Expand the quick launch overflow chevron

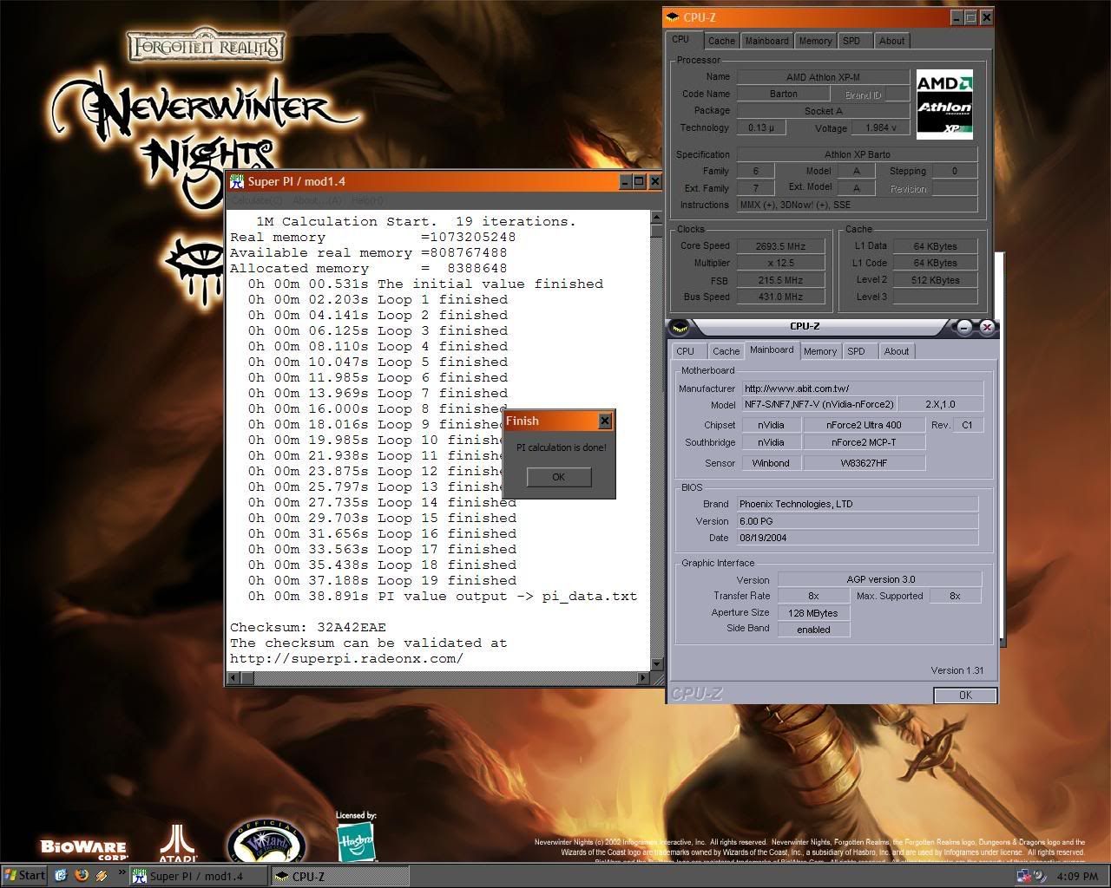[x=121, y=872]
